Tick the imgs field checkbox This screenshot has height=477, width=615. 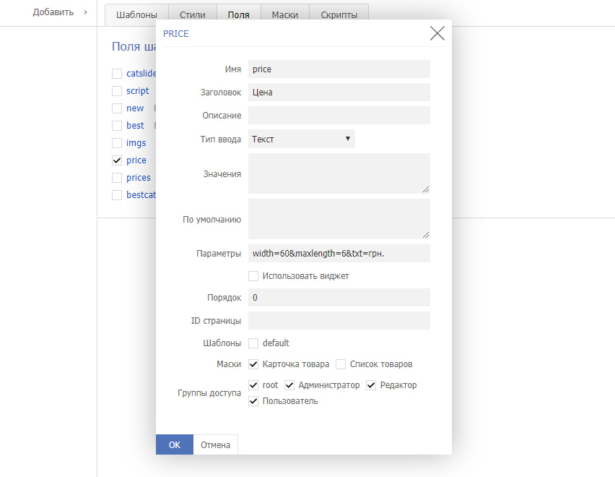117,143
